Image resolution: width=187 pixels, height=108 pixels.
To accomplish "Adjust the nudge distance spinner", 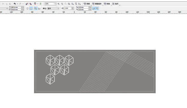I will coord(73,8).
